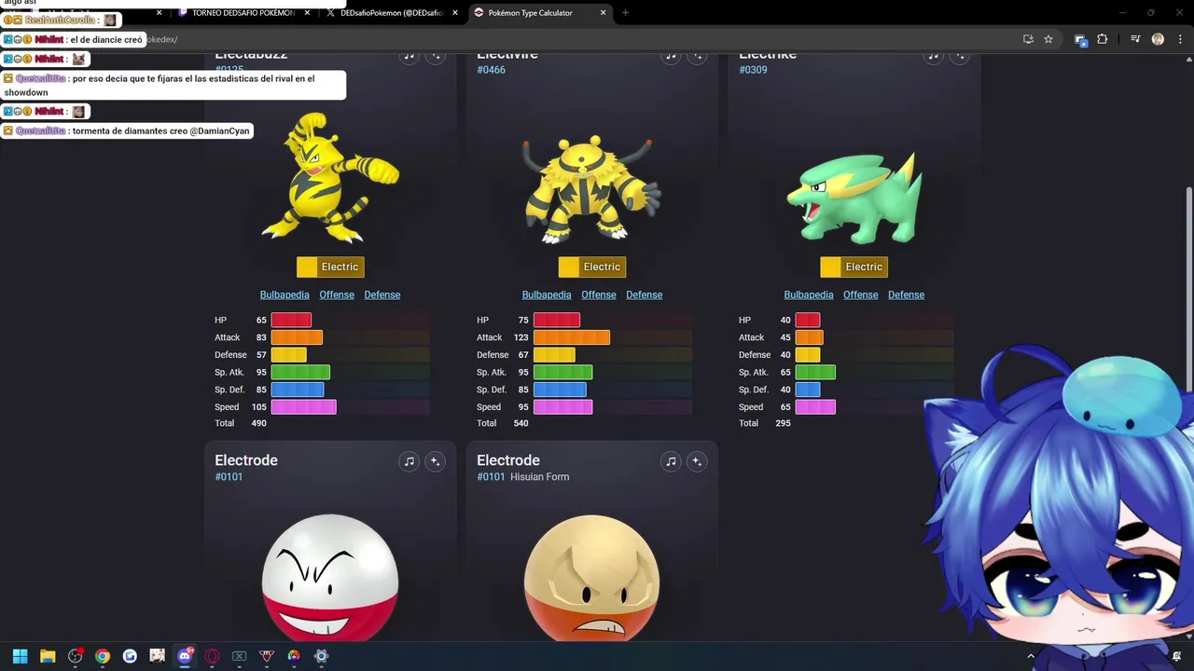The width and height of the screenshot is (1194, 671).
Task: Click the #0309 number under Electrike
Action: [x=753, y=70]
